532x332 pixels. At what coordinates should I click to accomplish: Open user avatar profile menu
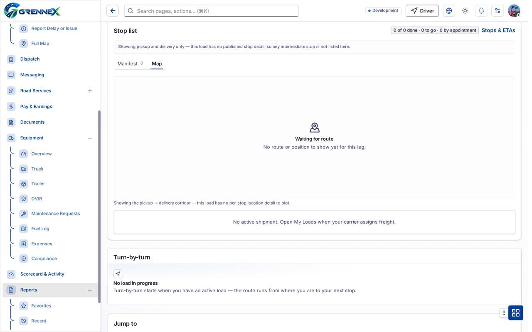tap(514, 11)
